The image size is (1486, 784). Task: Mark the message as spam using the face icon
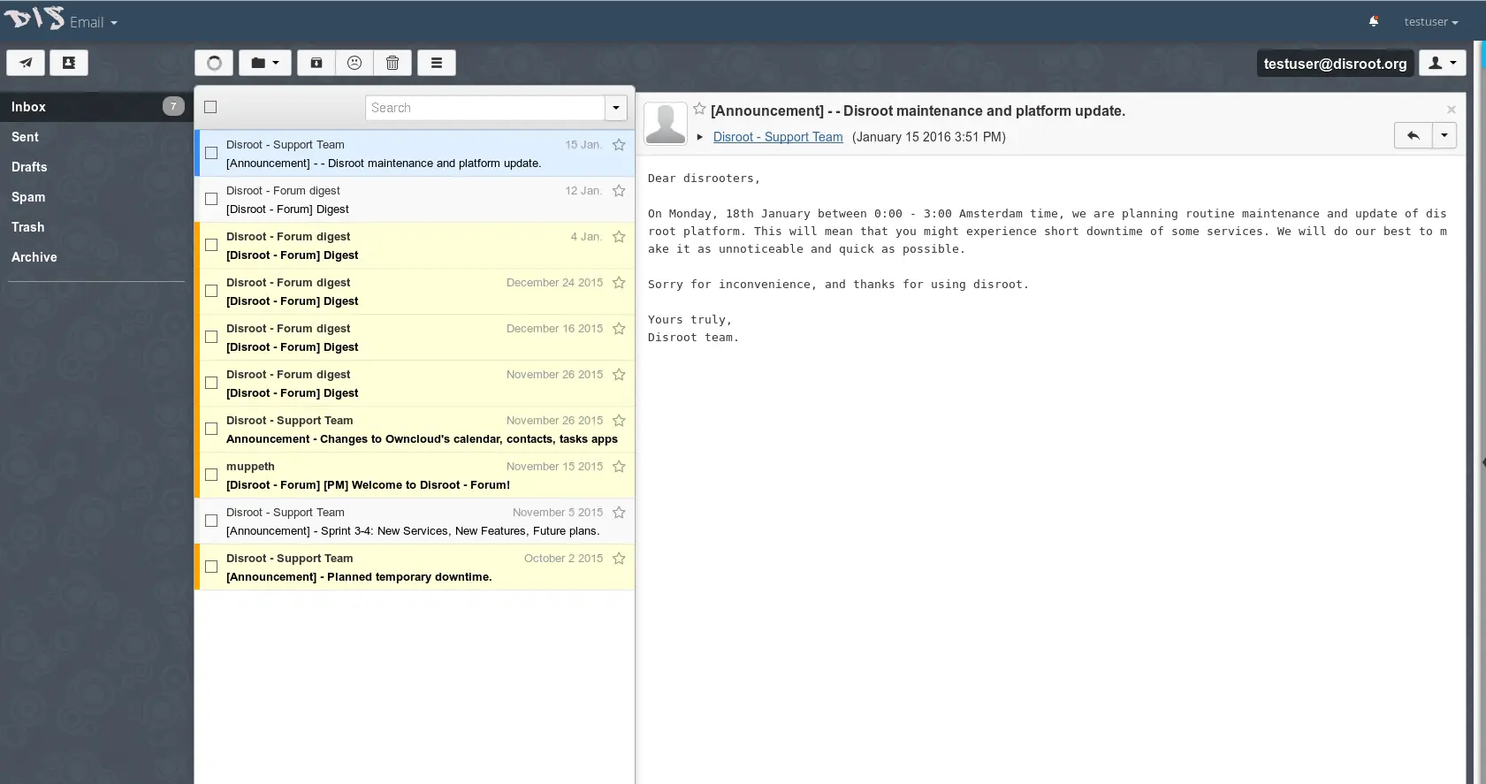tap(354, 63)
